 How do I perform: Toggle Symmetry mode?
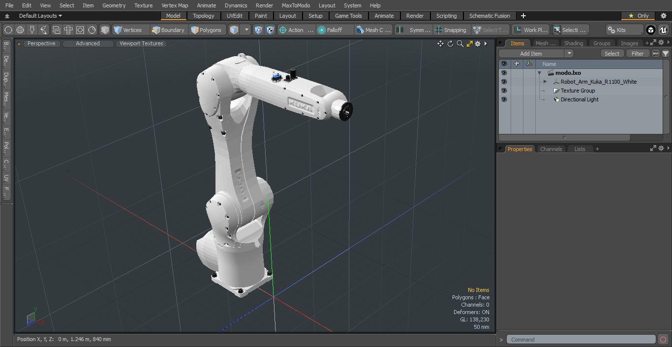[414, 30]
